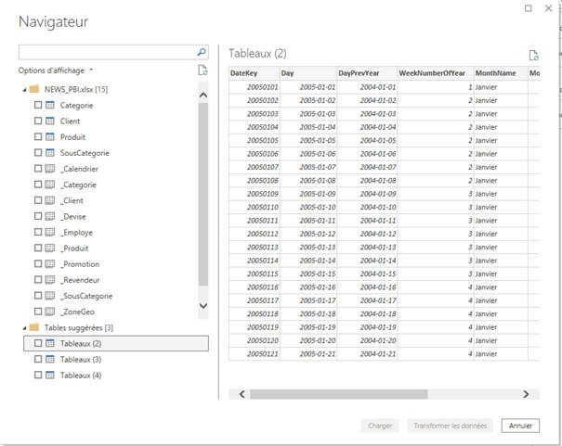The height and width of the screenshot is (446, 562).
Task: Click the preview horizontal scrollbar thumb
Action: 339,394
